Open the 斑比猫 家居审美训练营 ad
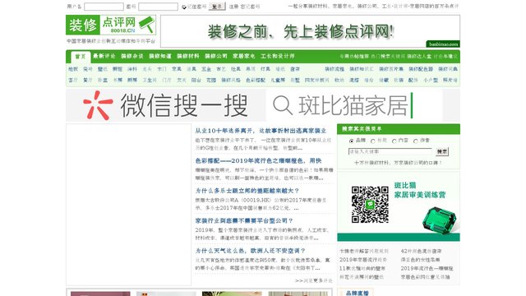The image size is (526, 296). (x=399, y=206)
